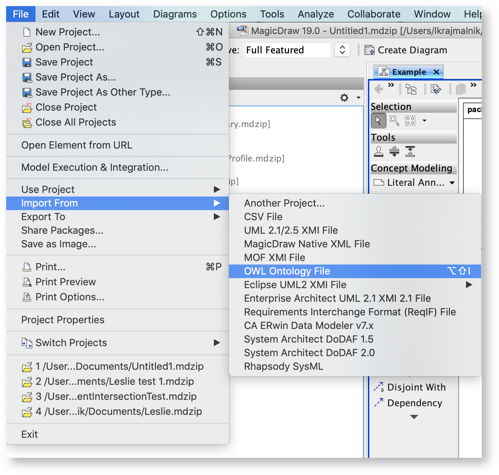This screenshot has width=499, height=475.
Task: Click the containment tree toolbar icon
Action: pos(411,89)
